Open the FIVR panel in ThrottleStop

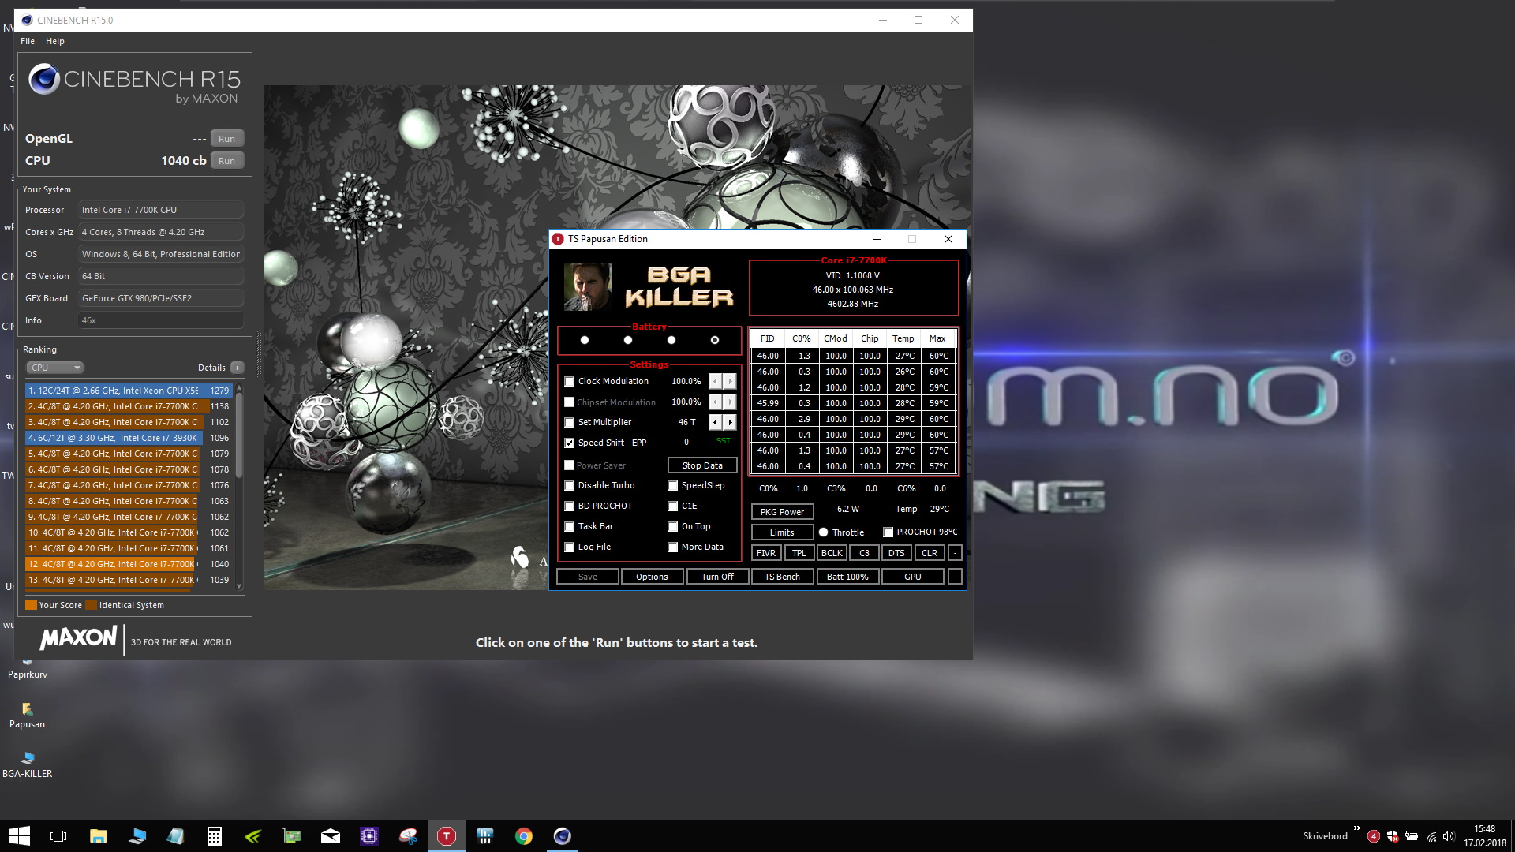click(x=766, y=553)
